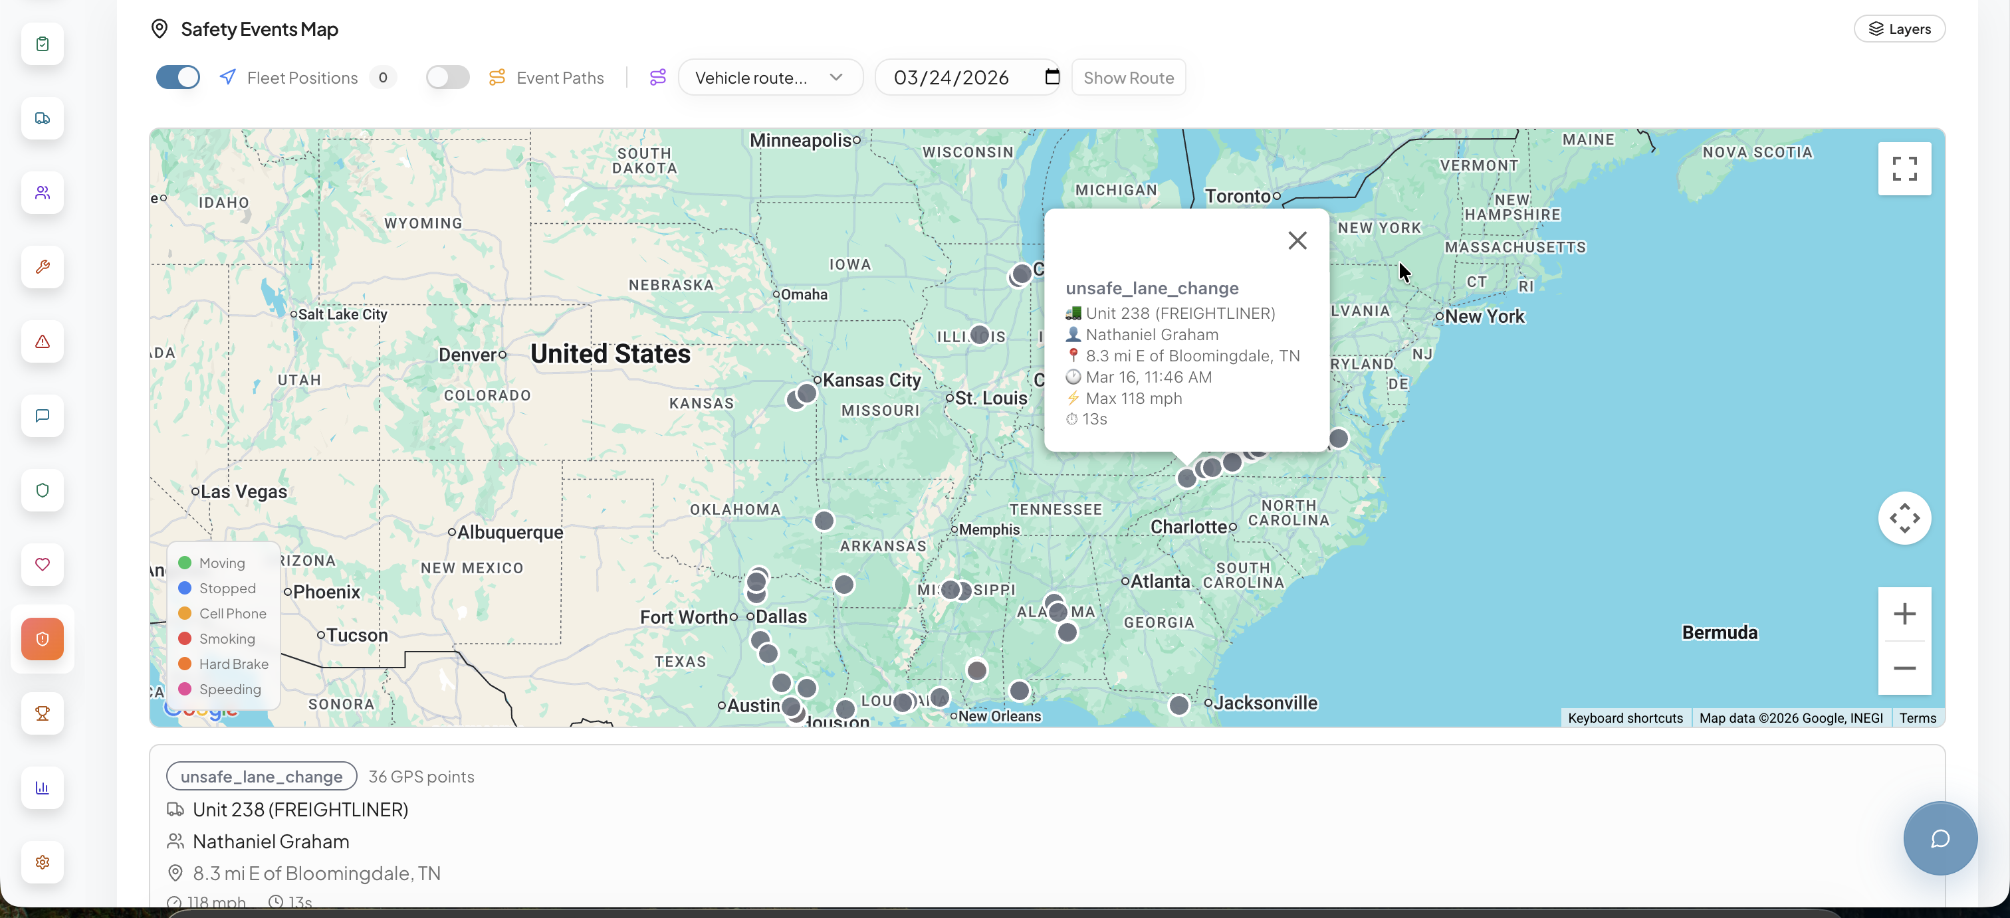
Task: Zoom out on the map
Action: pos(1904,668)
